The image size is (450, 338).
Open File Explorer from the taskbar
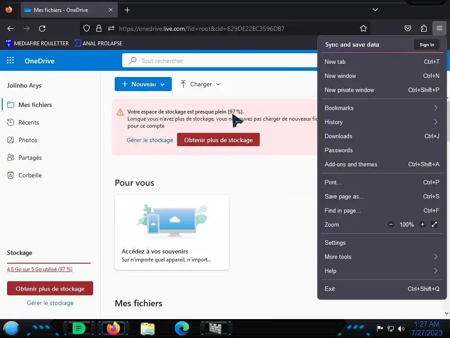(x=148, y=328)
